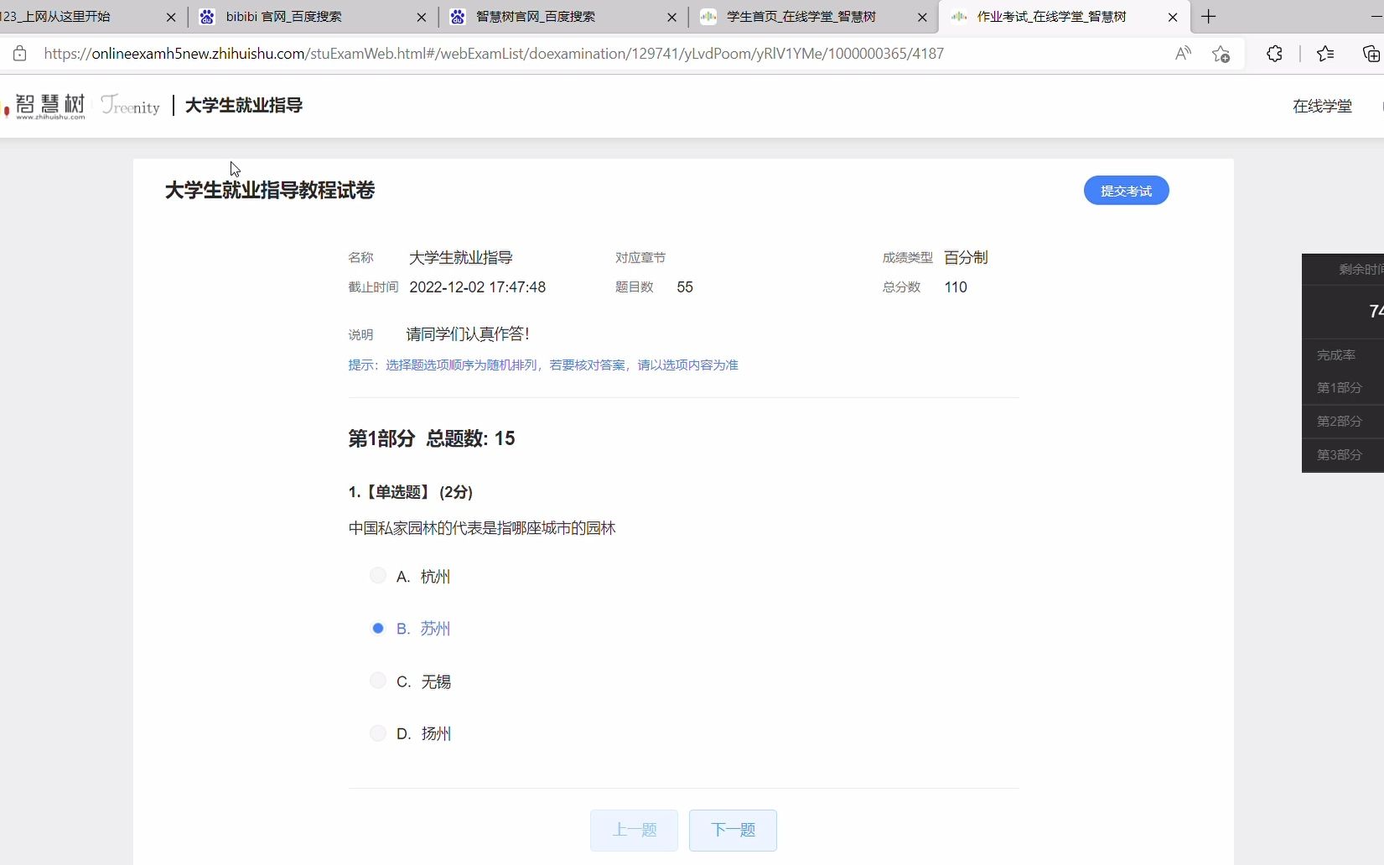
Task: Click the total score value 110
Action: pyautogui.click(x=956, y=287)
